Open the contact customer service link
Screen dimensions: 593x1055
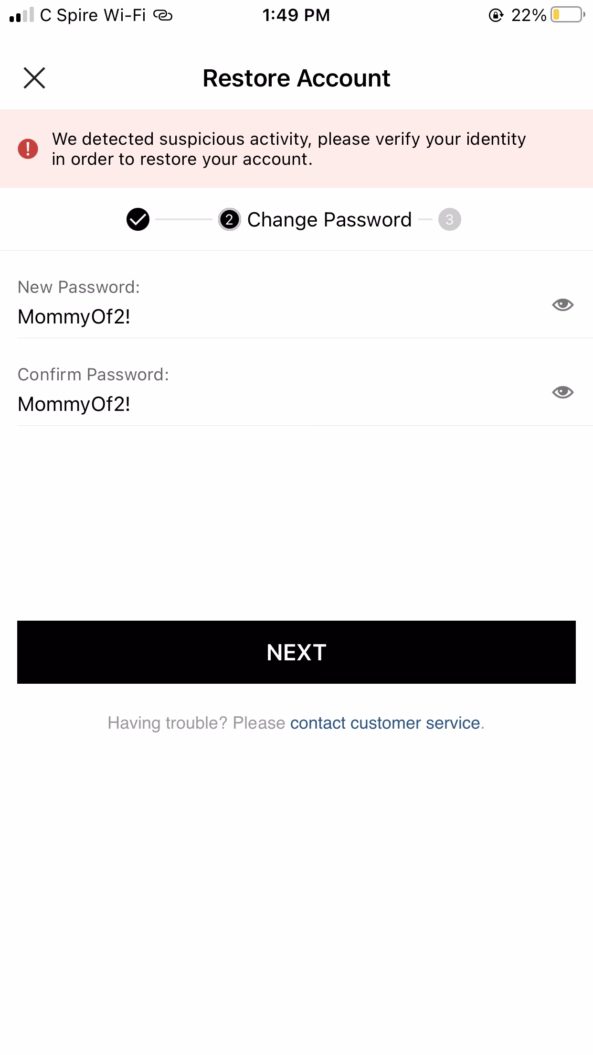385,723
